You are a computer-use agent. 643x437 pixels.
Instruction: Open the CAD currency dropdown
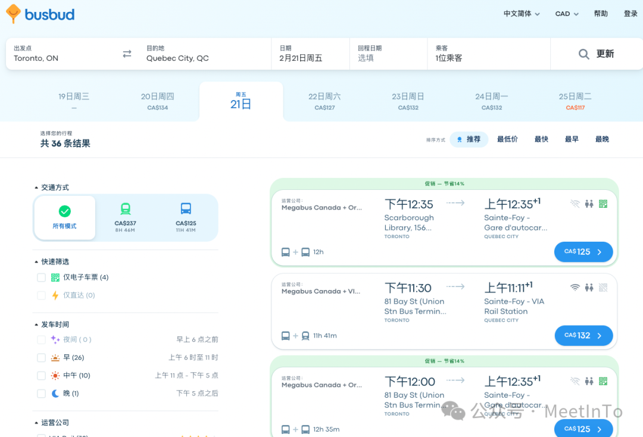tap(567, 14)
